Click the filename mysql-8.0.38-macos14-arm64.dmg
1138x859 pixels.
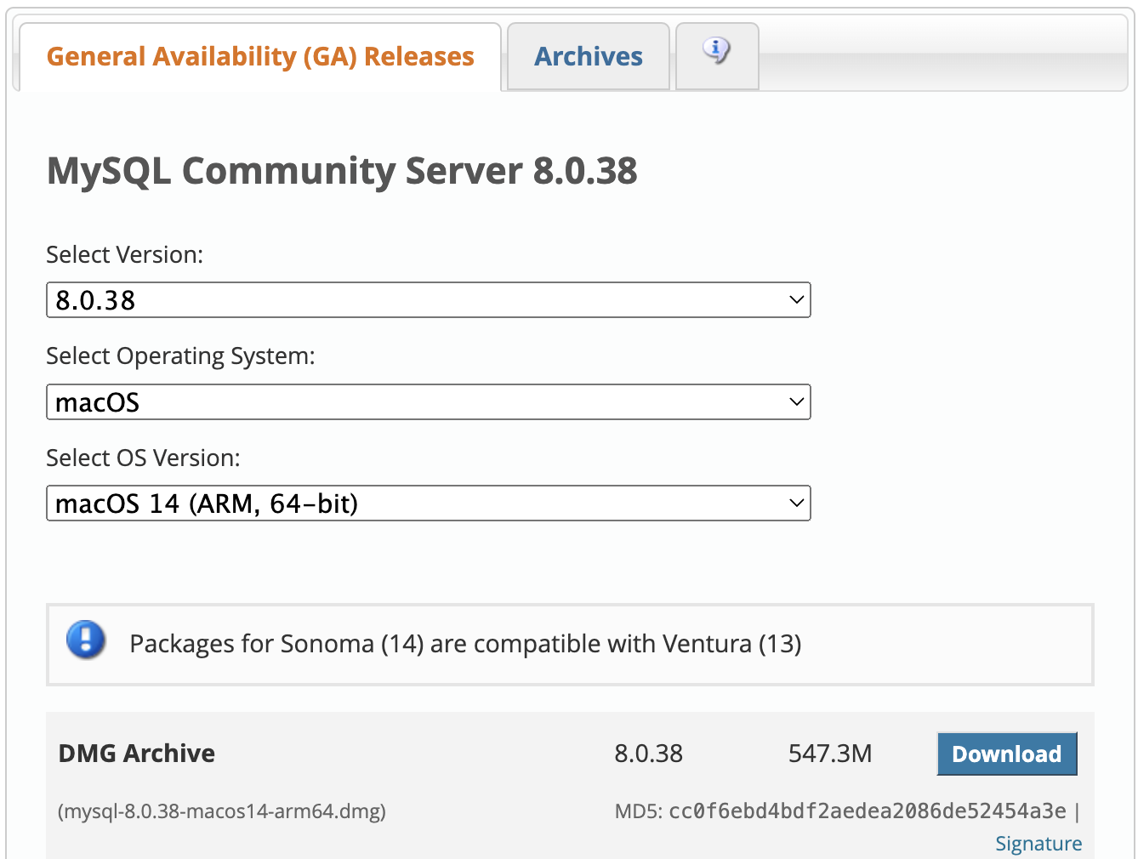point(222,811)
